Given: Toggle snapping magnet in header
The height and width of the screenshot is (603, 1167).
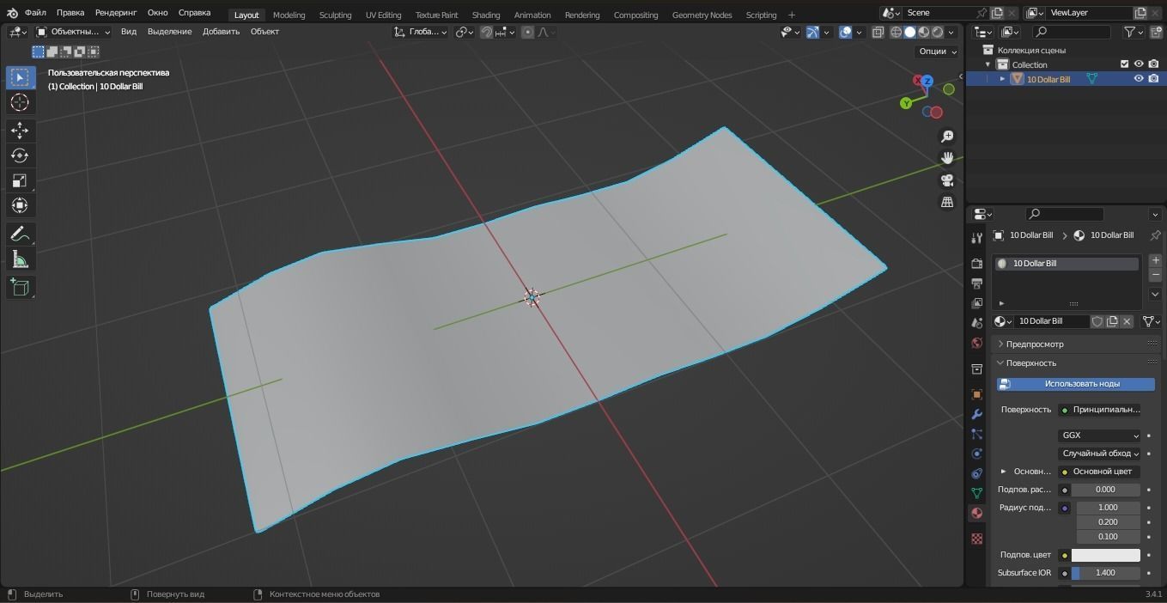Looking at the screenshot, I should [487, 32].
